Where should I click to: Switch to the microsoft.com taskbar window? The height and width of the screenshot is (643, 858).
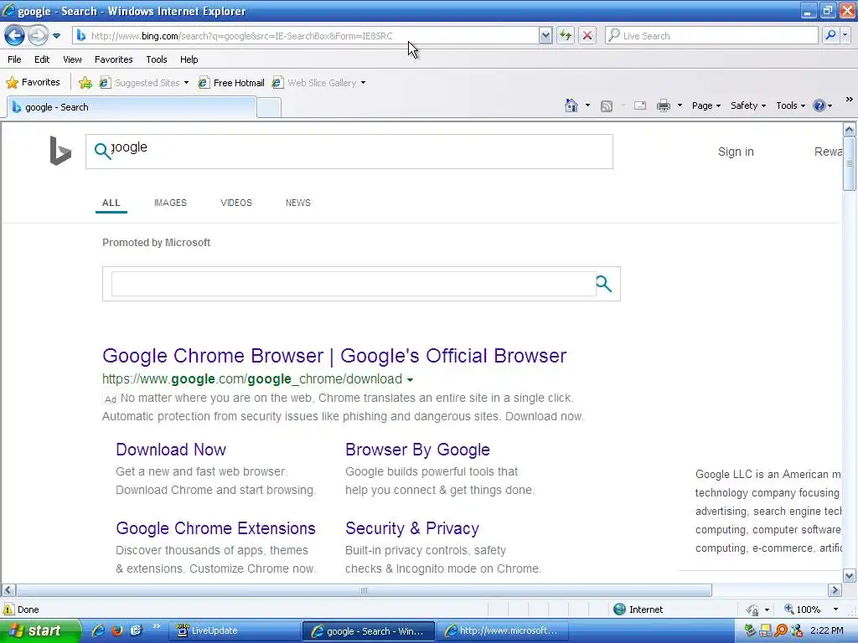(503, 631)
